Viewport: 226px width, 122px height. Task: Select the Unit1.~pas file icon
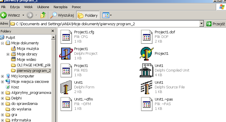pyautogui.click(x=147, y=104)
